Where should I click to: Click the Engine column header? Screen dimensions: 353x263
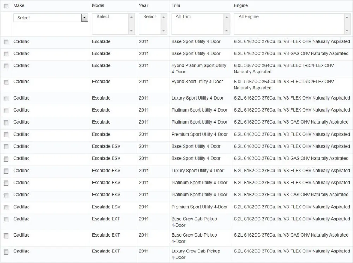(x=241, y=5)
